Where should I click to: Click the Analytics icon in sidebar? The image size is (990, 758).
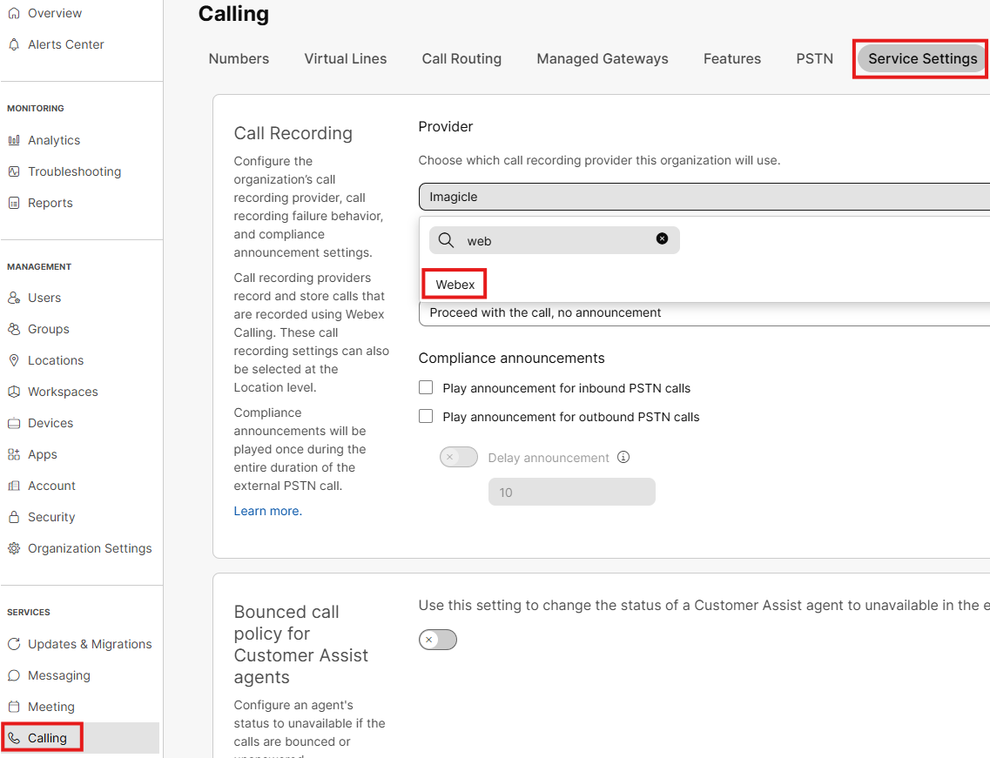tap(14, 140)
